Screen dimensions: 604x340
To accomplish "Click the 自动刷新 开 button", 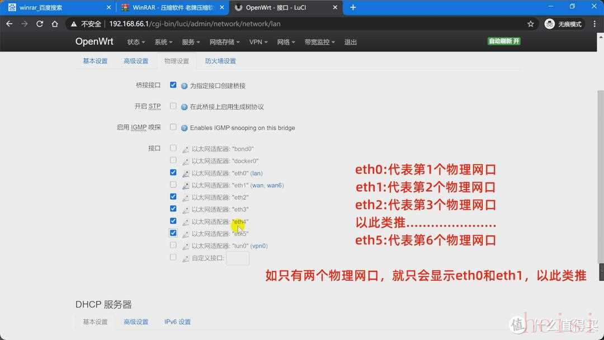I will pyautogui.click(x=504, y=41).
